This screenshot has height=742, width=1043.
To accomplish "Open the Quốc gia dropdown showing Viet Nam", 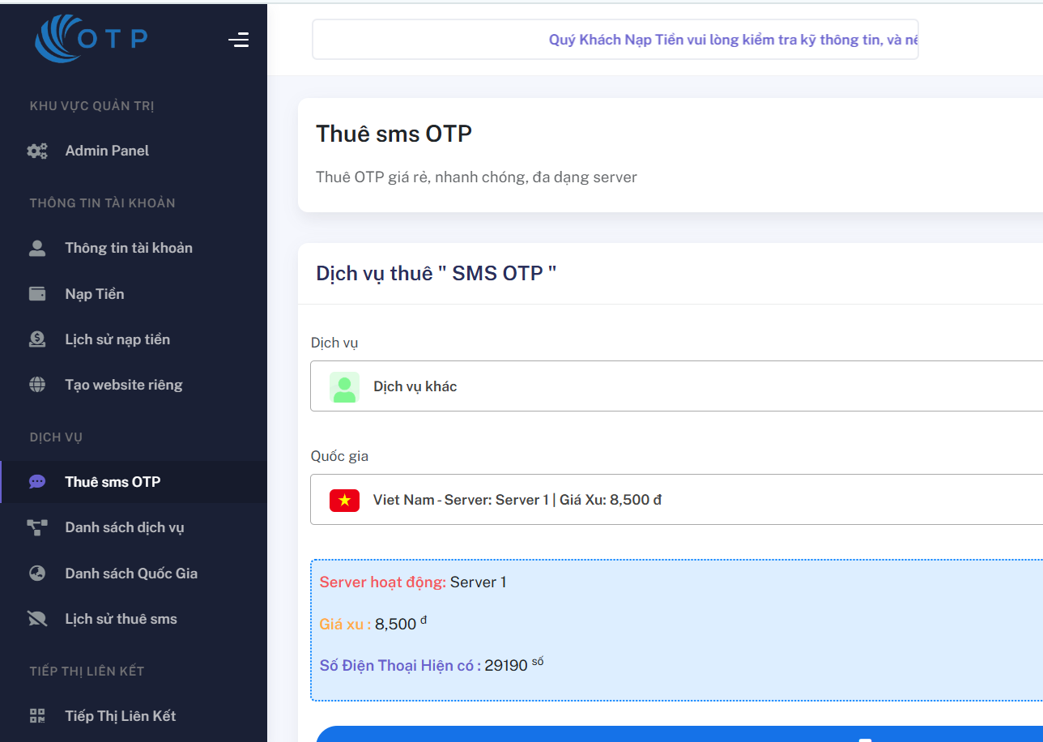I will tap(676, 500).
